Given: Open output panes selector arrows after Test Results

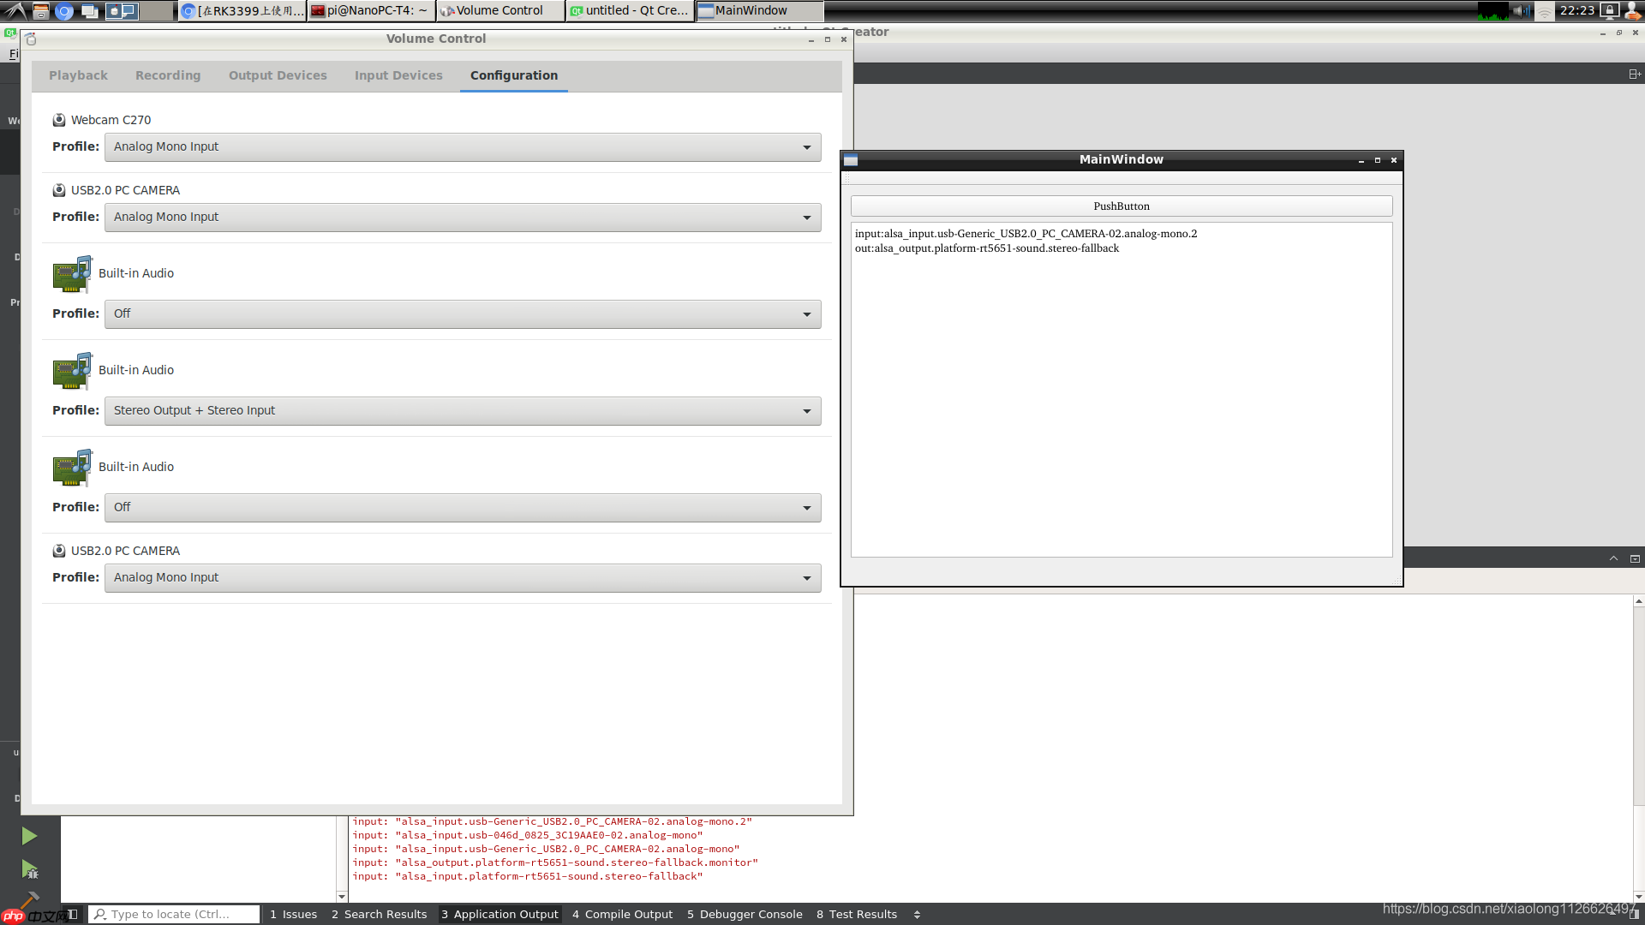Looking at the screenshot, I should 917,914.
